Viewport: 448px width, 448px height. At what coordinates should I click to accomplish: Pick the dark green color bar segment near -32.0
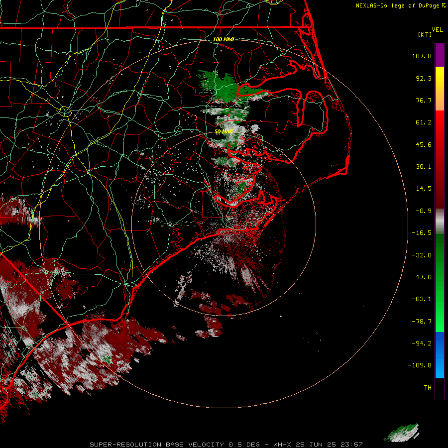pyautogui.click(x=440, y=255)
